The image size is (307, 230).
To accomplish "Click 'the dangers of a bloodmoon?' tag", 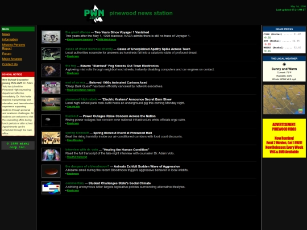I will (88, 166).
